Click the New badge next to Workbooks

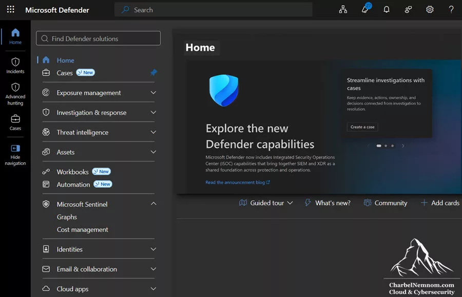click(101, 172)
